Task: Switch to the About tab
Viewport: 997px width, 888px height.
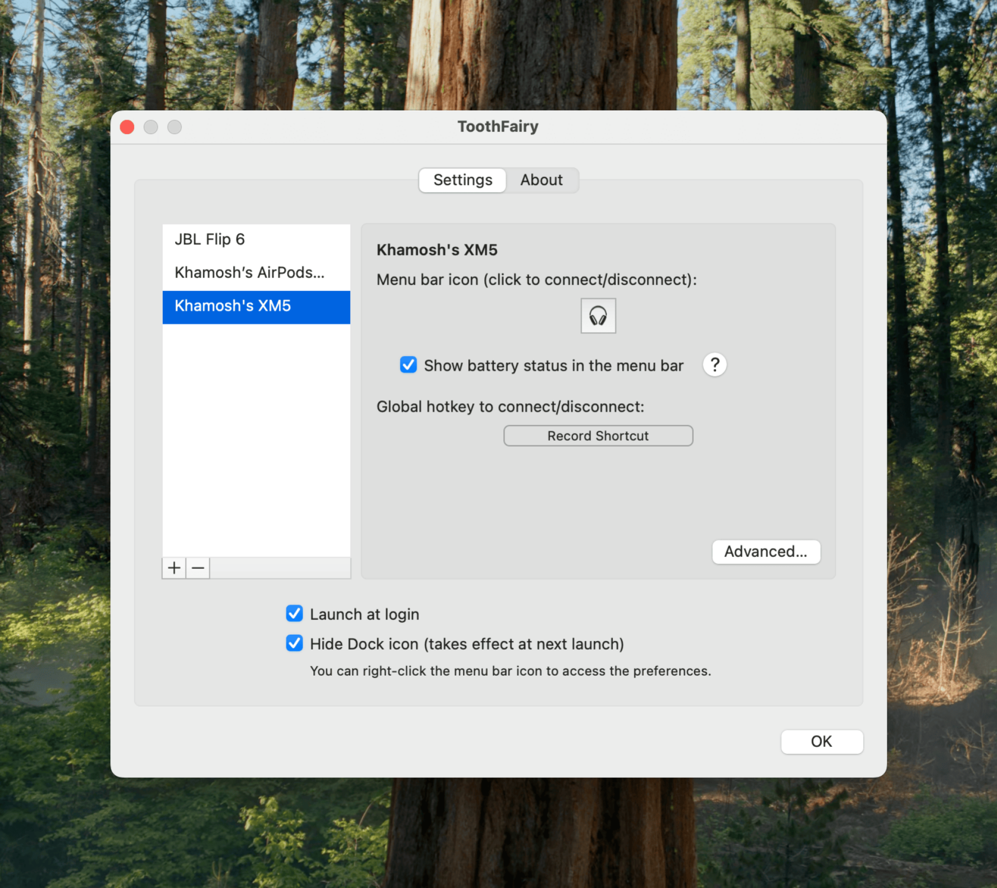Action: [541, 180]
